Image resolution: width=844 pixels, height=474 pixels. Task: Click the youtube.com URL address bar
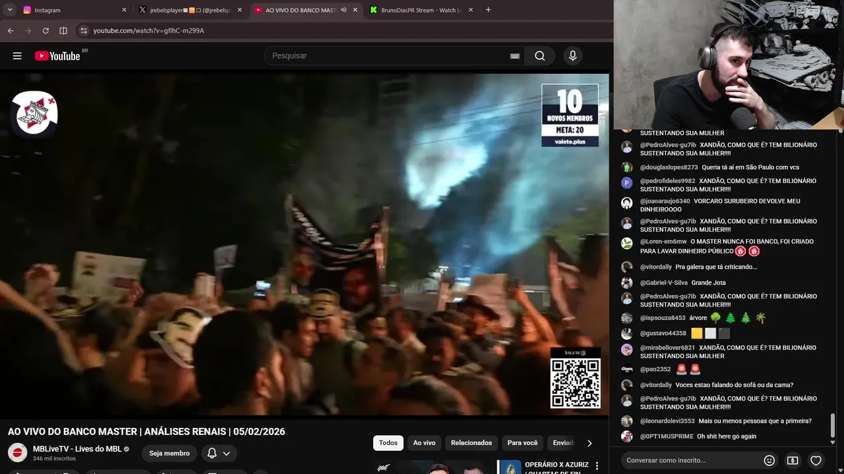(148, 30)
